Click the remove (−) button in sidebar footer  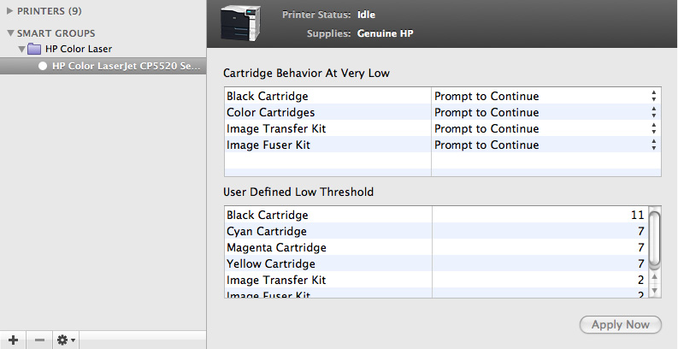click(39, 340)
